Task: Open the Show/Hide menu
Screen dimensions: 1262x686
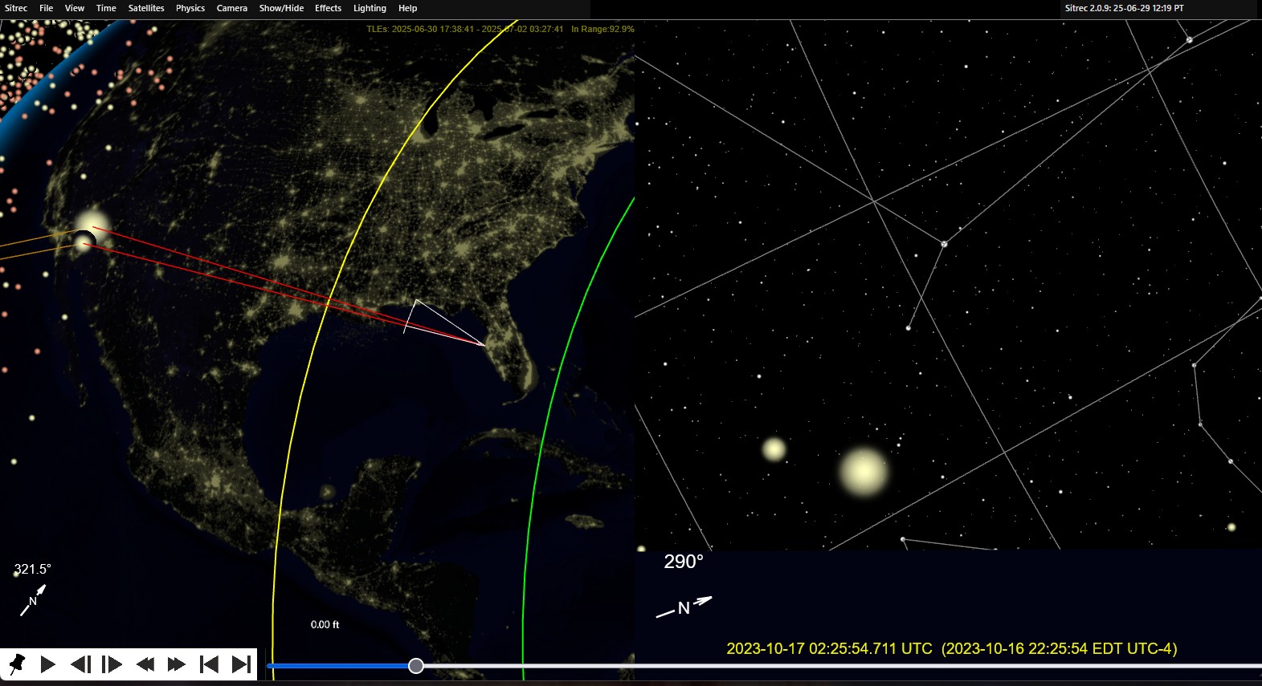Action: pos(281,8)
